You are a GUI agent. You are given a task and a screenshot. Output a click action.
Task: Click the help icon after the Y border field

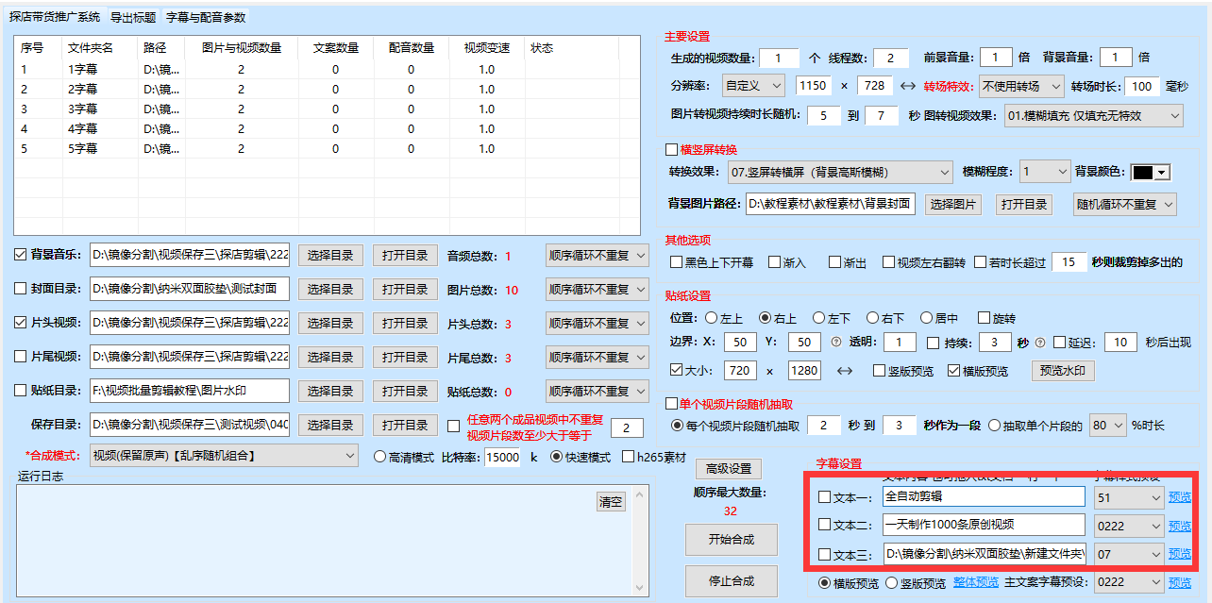point(834,342)
